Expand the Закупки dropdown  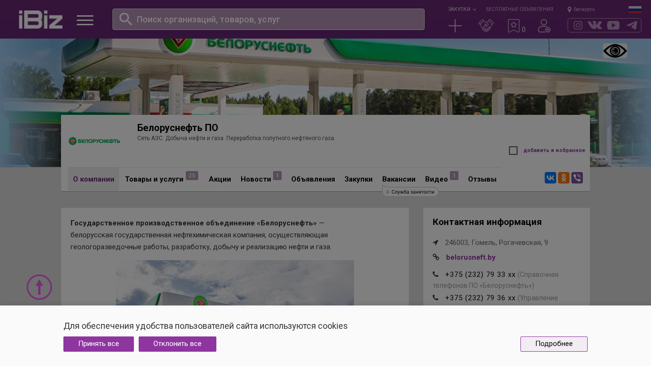462,10
